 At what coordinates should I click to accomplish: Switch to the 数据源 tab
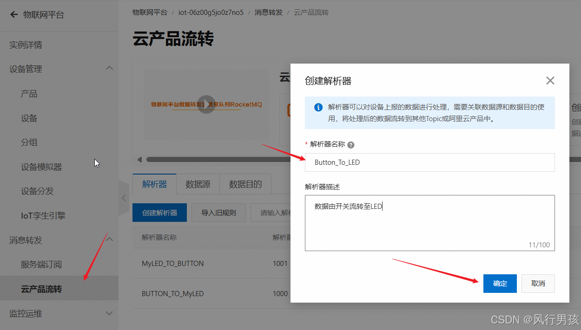click(198, 184)
